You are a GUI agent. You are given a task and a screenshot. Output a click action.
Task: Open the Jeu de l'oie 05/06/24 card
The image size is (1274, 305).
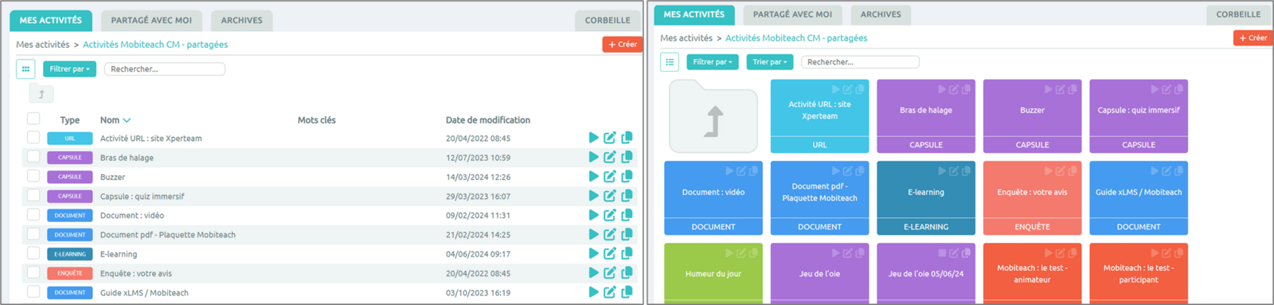926,273
